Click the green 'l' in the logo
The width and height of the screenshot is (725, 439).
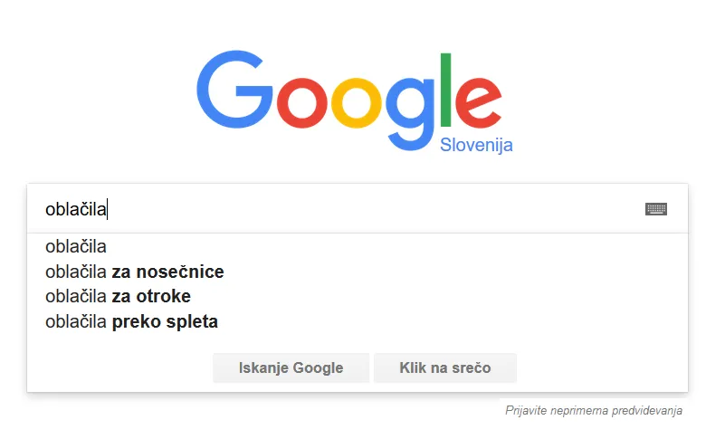point(445,91)
